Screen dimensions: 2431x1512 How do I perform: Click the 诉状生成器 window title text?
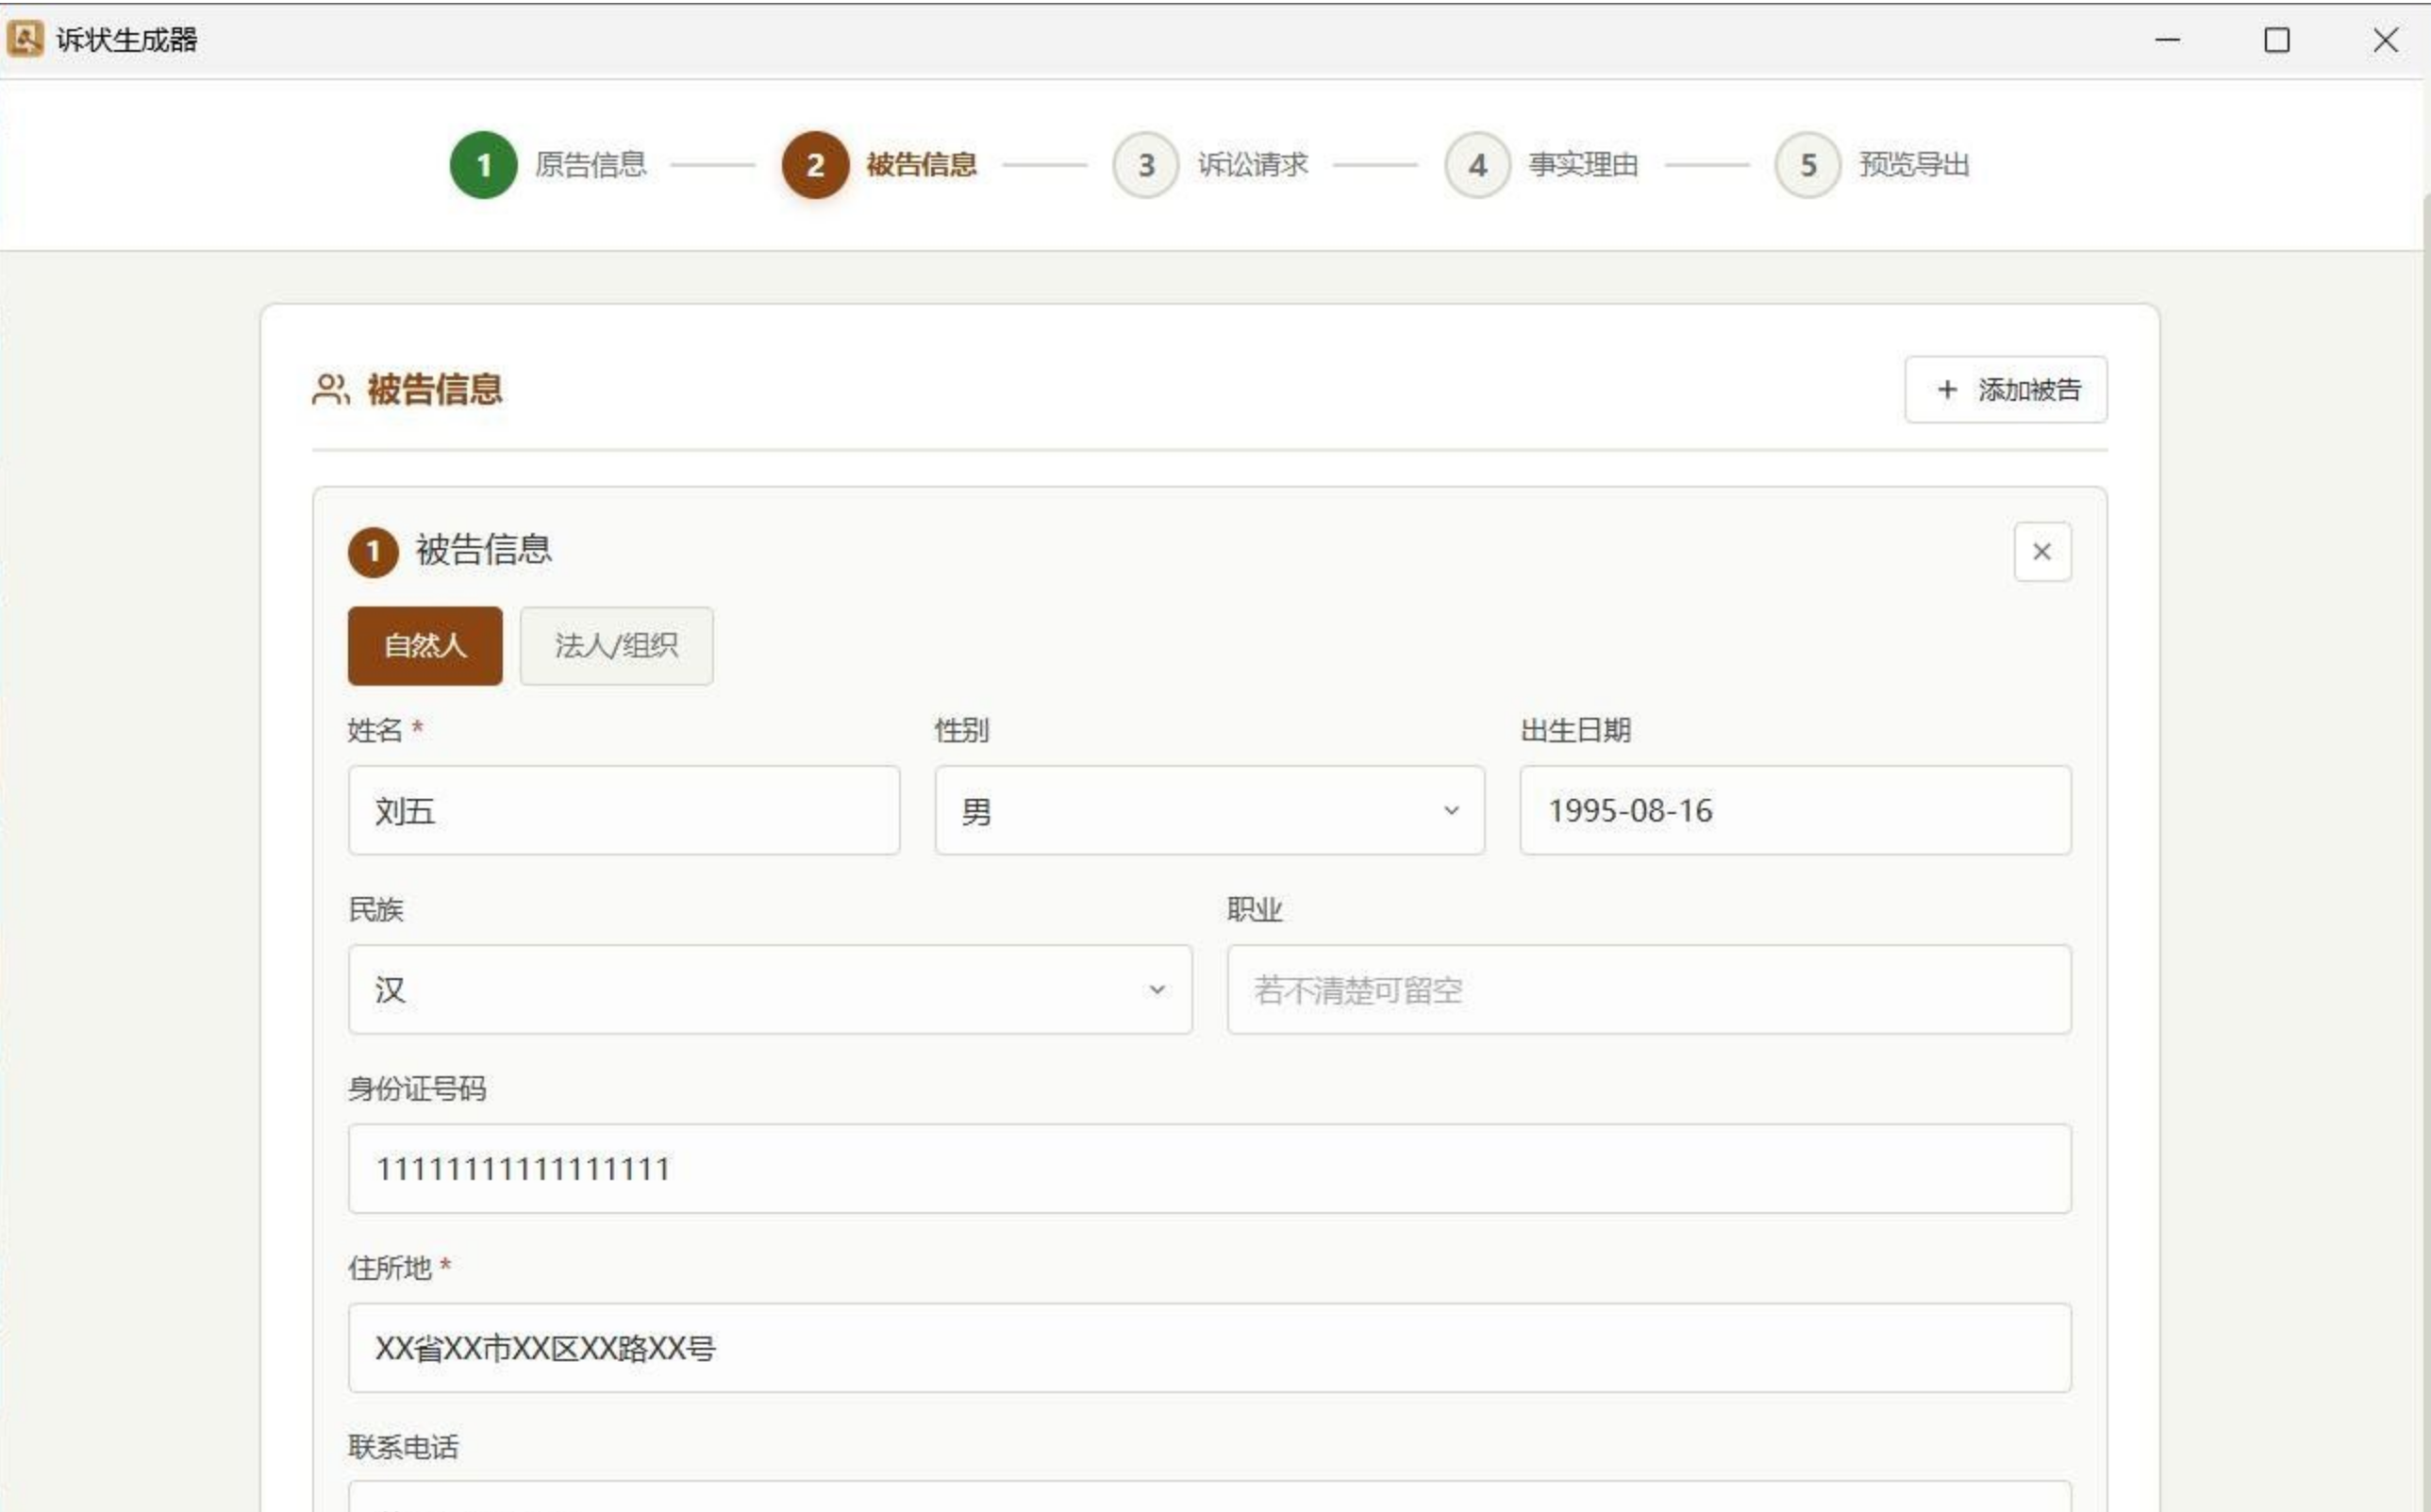pos(127,40)
